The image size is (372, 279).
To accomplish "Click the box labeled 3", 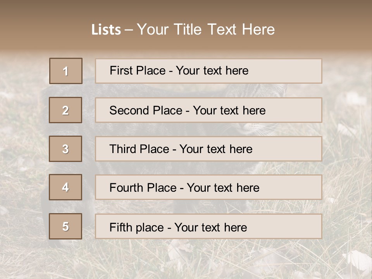I will 66,149.
